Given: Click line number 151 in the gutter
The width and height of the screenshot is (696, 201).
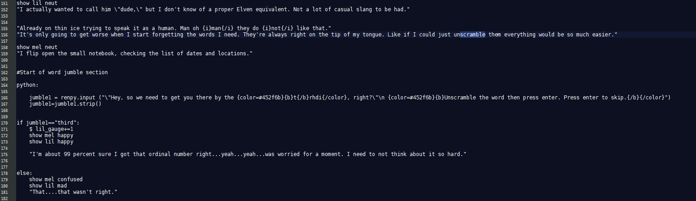Looking at the screenshot, I should [7, 3].
